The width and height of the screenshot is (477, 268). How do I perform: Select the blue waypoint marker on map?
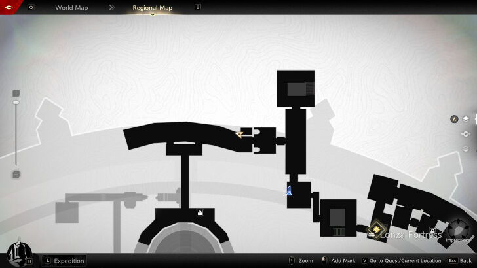pos(289,191)
